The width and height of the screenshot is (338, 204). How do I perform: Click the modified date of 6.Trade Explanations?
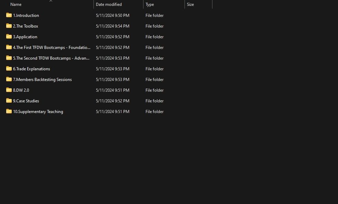click(x=112, y=69)
